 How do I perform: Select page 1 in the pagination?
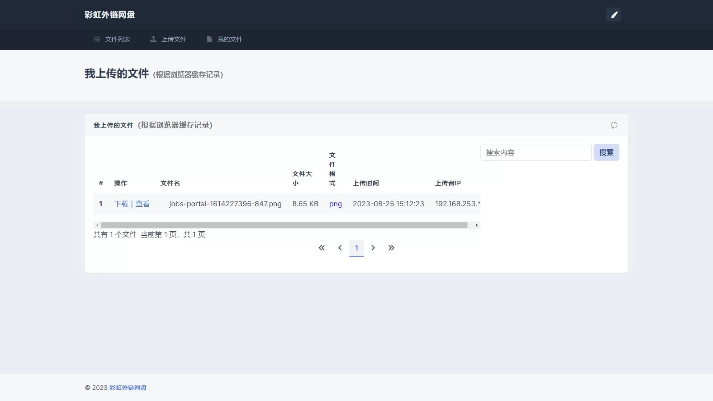[x=356, y=248]
